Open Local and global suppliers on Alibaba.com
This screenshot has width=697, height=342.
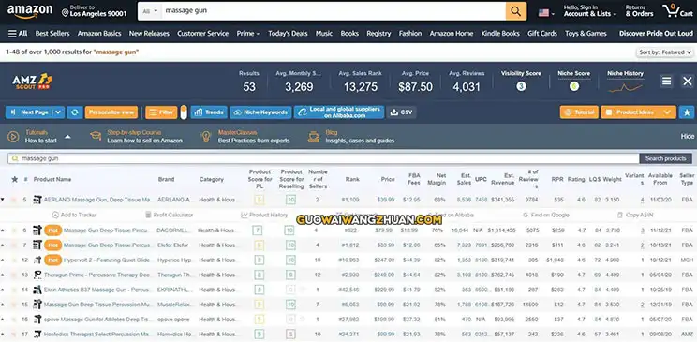[x=339, y=112]
